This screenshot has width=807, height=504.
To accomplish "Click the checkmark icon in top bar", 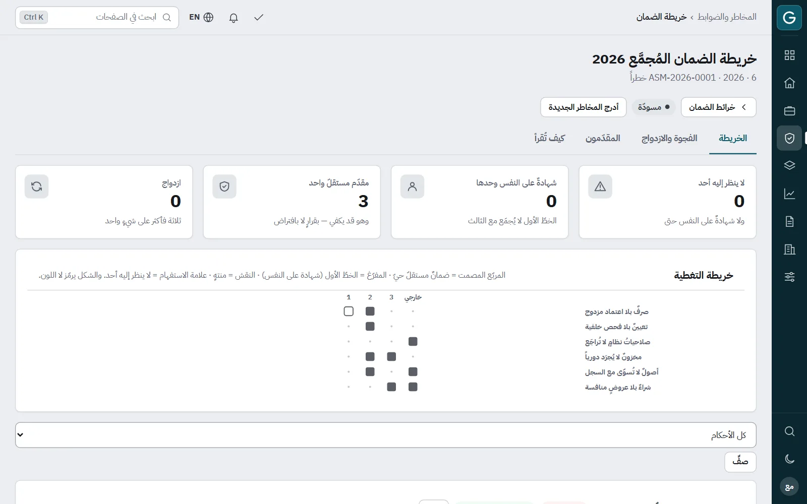I will pyautogui.click(x=259, y=18).
